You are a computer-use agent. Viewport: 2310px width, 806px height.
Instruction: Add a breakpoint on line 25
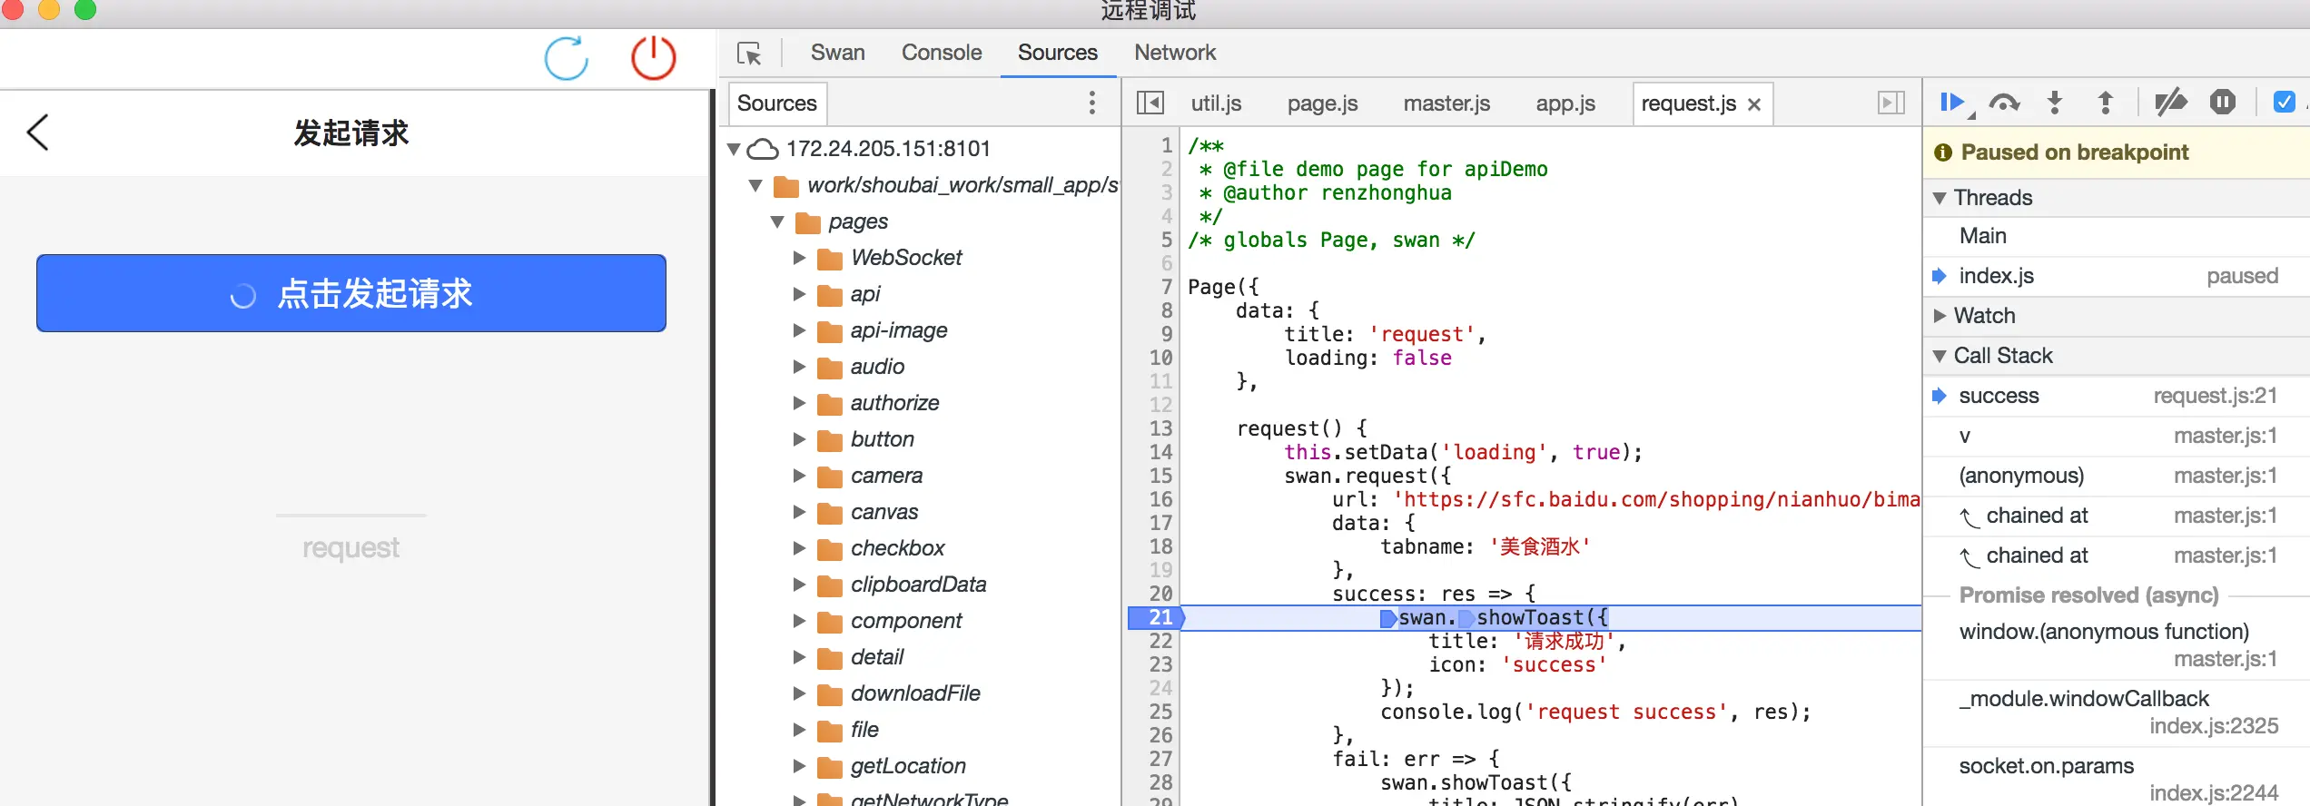[1160, 712]
